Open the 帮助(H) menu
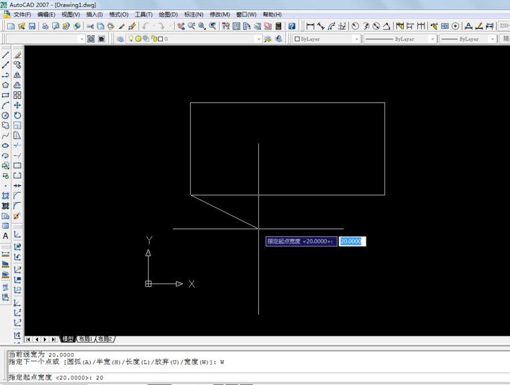 pyautogui.click(x=272, y=15)
